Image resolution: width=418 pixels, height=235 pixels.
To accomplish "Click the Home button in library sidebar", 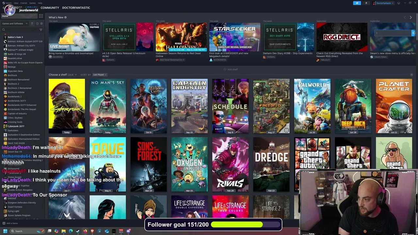I will [20, 16].
